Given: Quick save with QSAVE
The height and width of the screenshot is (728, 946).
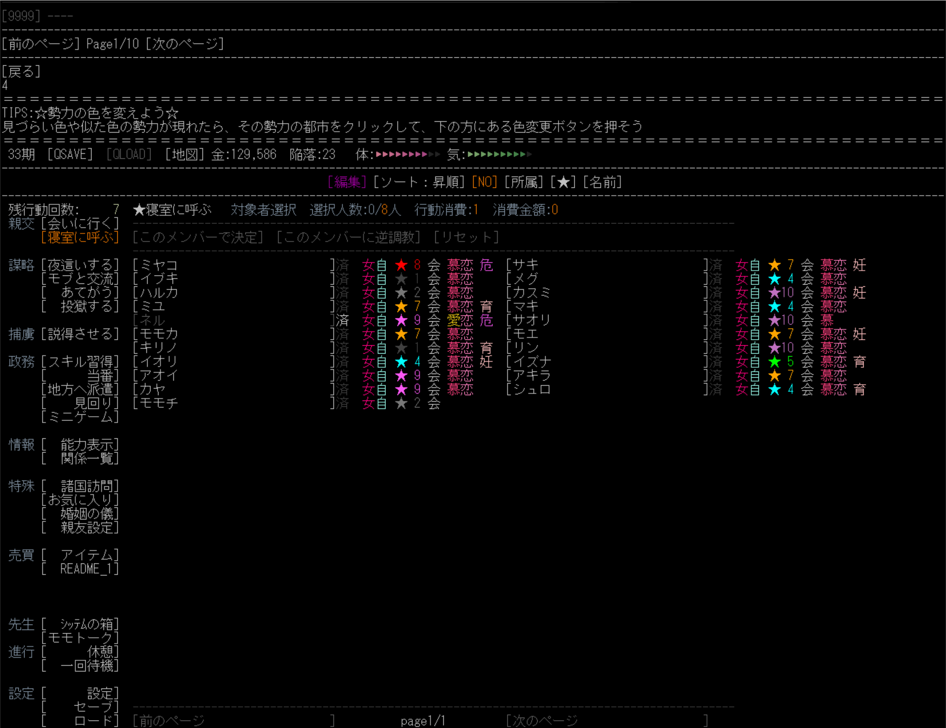Looking at the screenshot, I should tap(70, 155).
